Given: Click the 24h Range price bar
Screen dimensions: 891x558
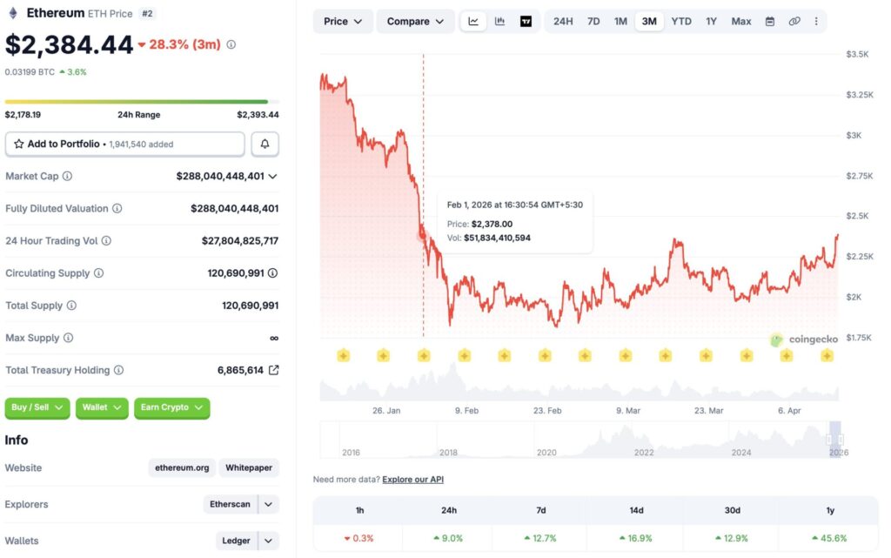Looking at the screenshot, I should click(x=139, y=102).
